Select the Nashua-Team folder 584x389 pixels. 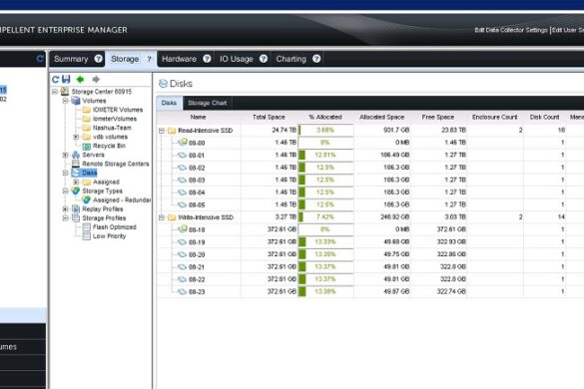[x=112, y=128]
